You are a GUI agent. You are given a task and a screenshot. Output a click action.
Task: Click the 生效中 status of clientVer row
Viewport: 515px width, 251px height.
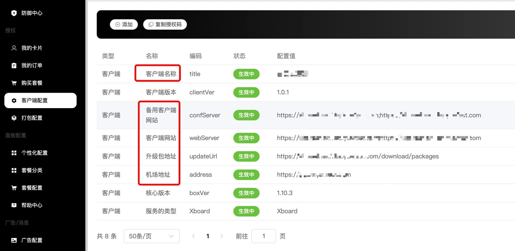tap(246, 92)
